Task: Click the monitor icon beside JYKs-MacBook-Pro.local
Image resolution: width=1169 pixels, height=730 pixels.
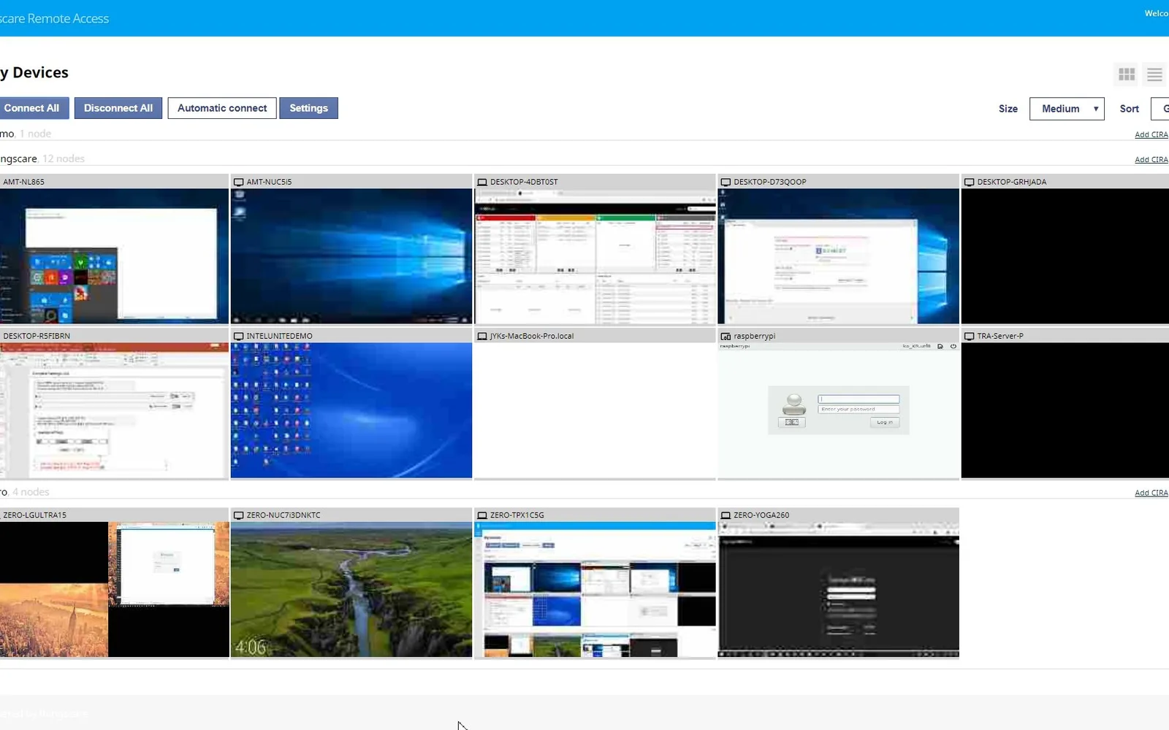Action: tap(482, 336)
